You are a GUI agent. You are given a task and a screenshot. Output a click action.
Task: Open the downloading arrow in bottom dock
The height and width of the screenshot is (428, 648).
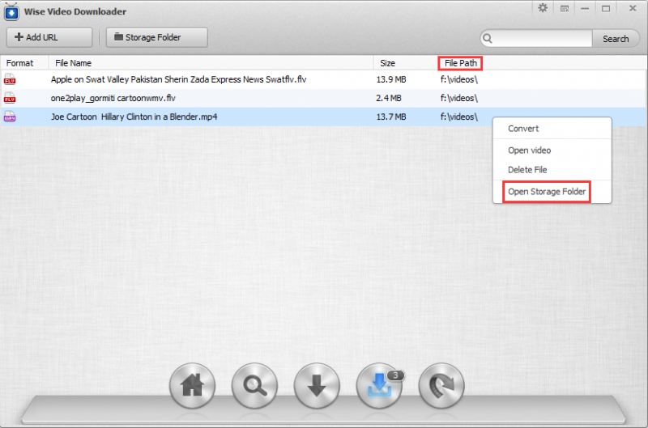[317, 385]
